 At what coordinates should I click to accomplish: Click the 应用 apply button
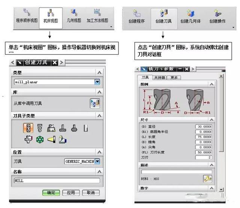[71, 193]
